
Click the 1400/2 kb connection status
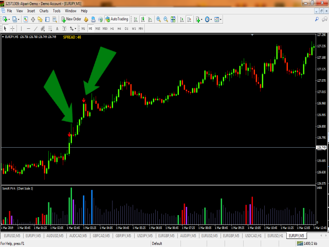coord(307,243)
